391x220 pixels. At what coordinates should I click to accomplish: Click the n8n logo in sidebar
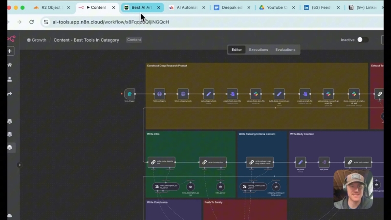click(11, 39)
